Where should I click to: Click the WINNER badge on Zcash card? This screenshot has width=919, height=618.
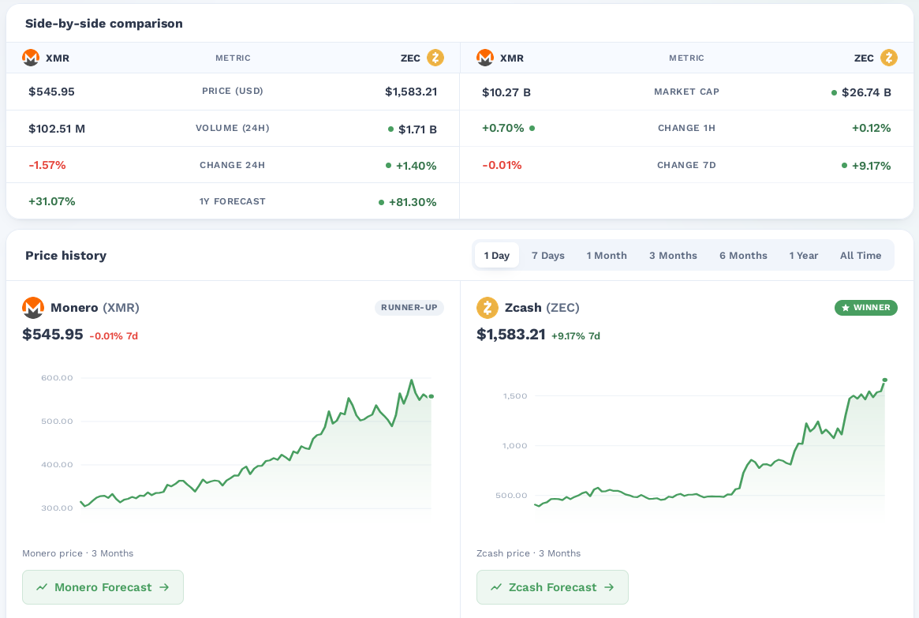[x=865, y=307]
